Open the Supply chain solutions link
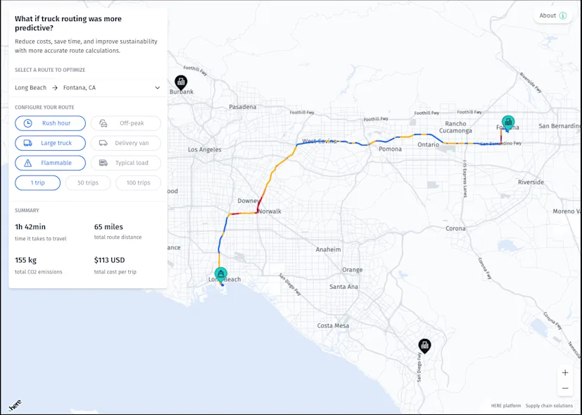Image resolution: width=582 pixels, height=415 pixels. [550, 406]
